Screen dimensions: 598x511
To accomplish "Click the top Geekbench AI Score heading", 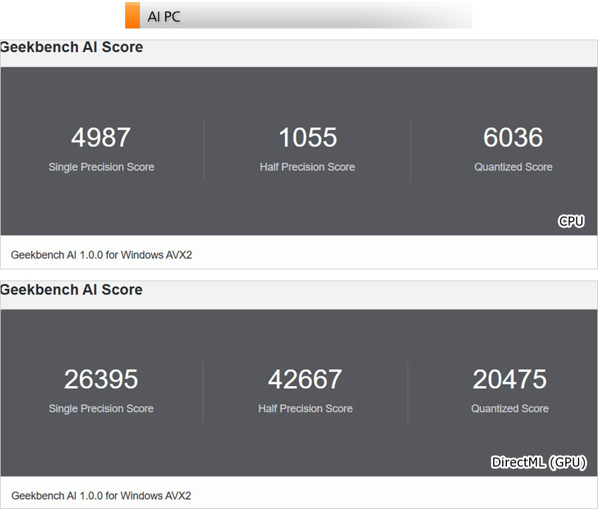I will [72, 47].
